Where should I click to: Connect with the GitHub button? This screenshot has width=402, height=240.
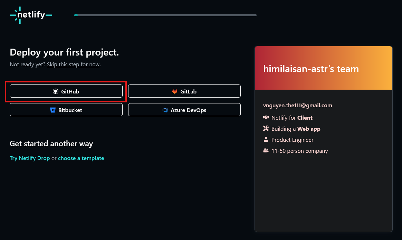pyautogui.click(x=66, y=91)
